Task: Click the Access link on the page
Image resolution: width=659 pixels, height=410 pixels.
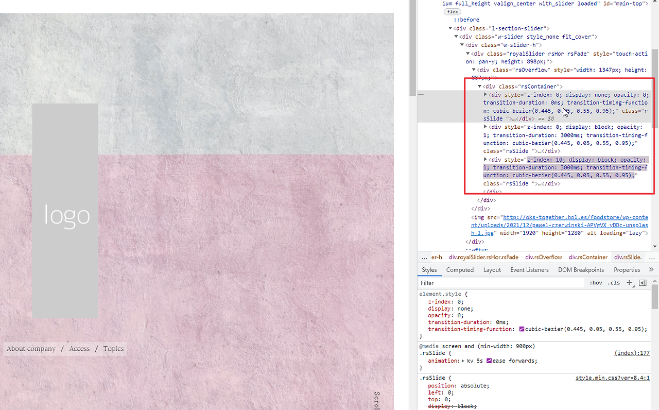Action: 79,349
